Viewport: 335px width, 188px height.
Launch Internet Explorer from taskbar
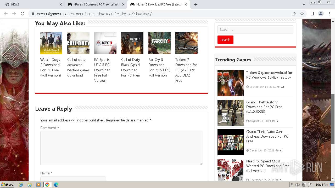coord(21,185)
